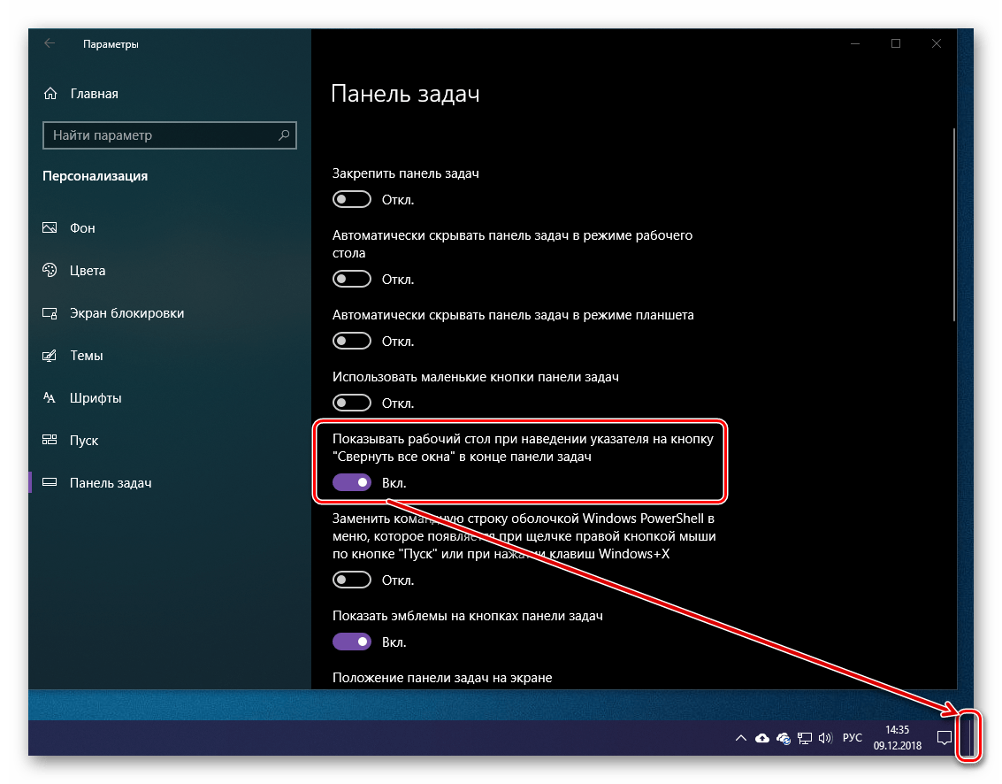The height and width of the screenshot is (784, 1002).
Task: Open Экран блокировки settings
Action: click(x=126, y=312)
